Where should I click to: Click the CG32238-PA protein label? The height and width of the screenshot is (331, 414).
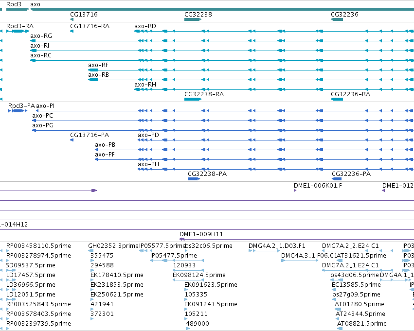(x=207, y=174)
